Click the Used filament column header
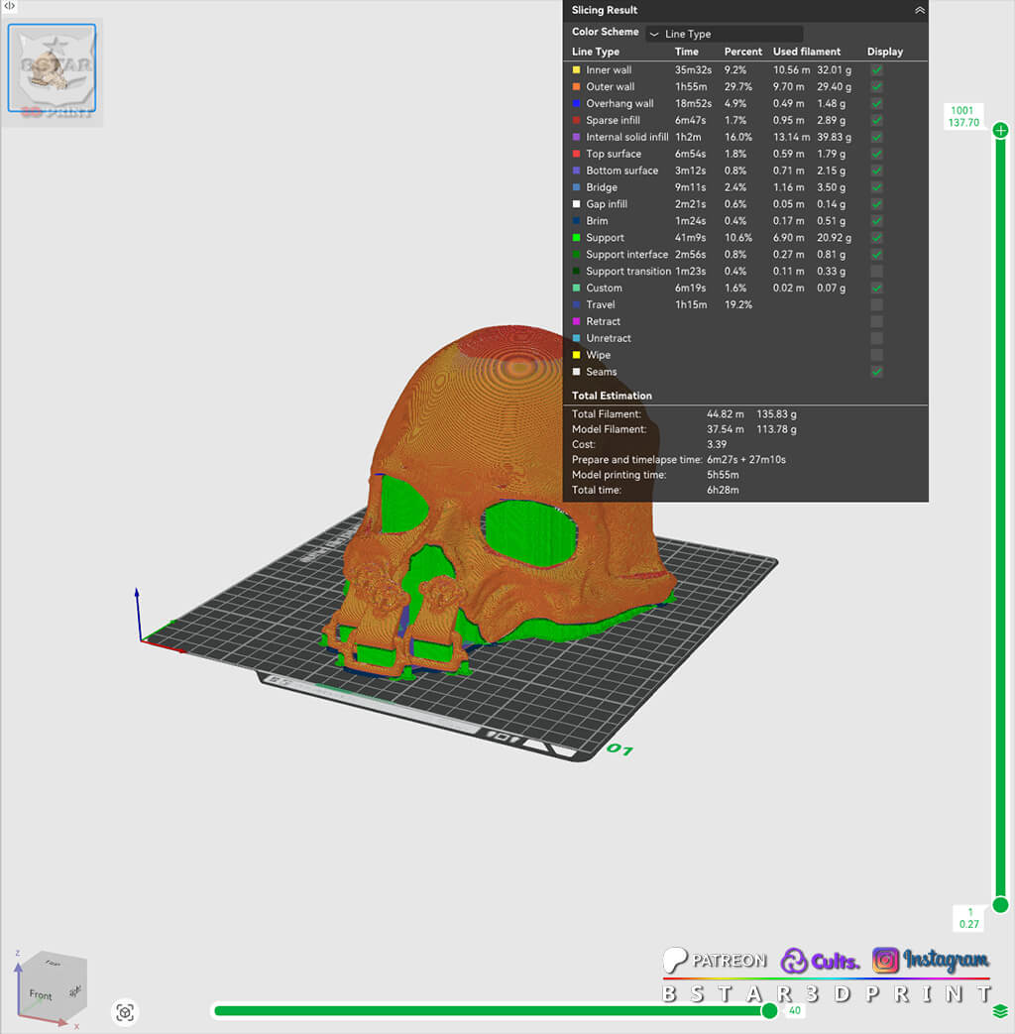1015x1034 pixels. [807, 52]
